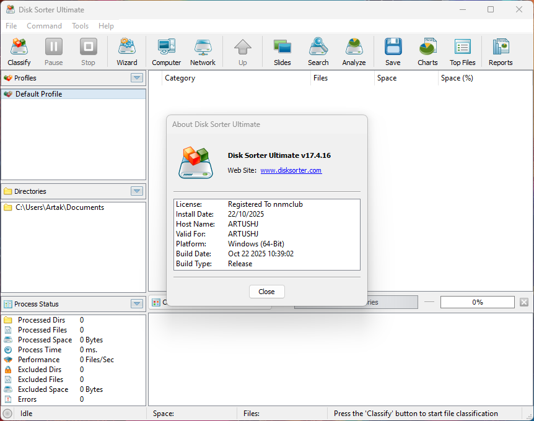The image size is (534, 421).
Task: Open the Network toolbar icon
Action: (x=203, y=52)
